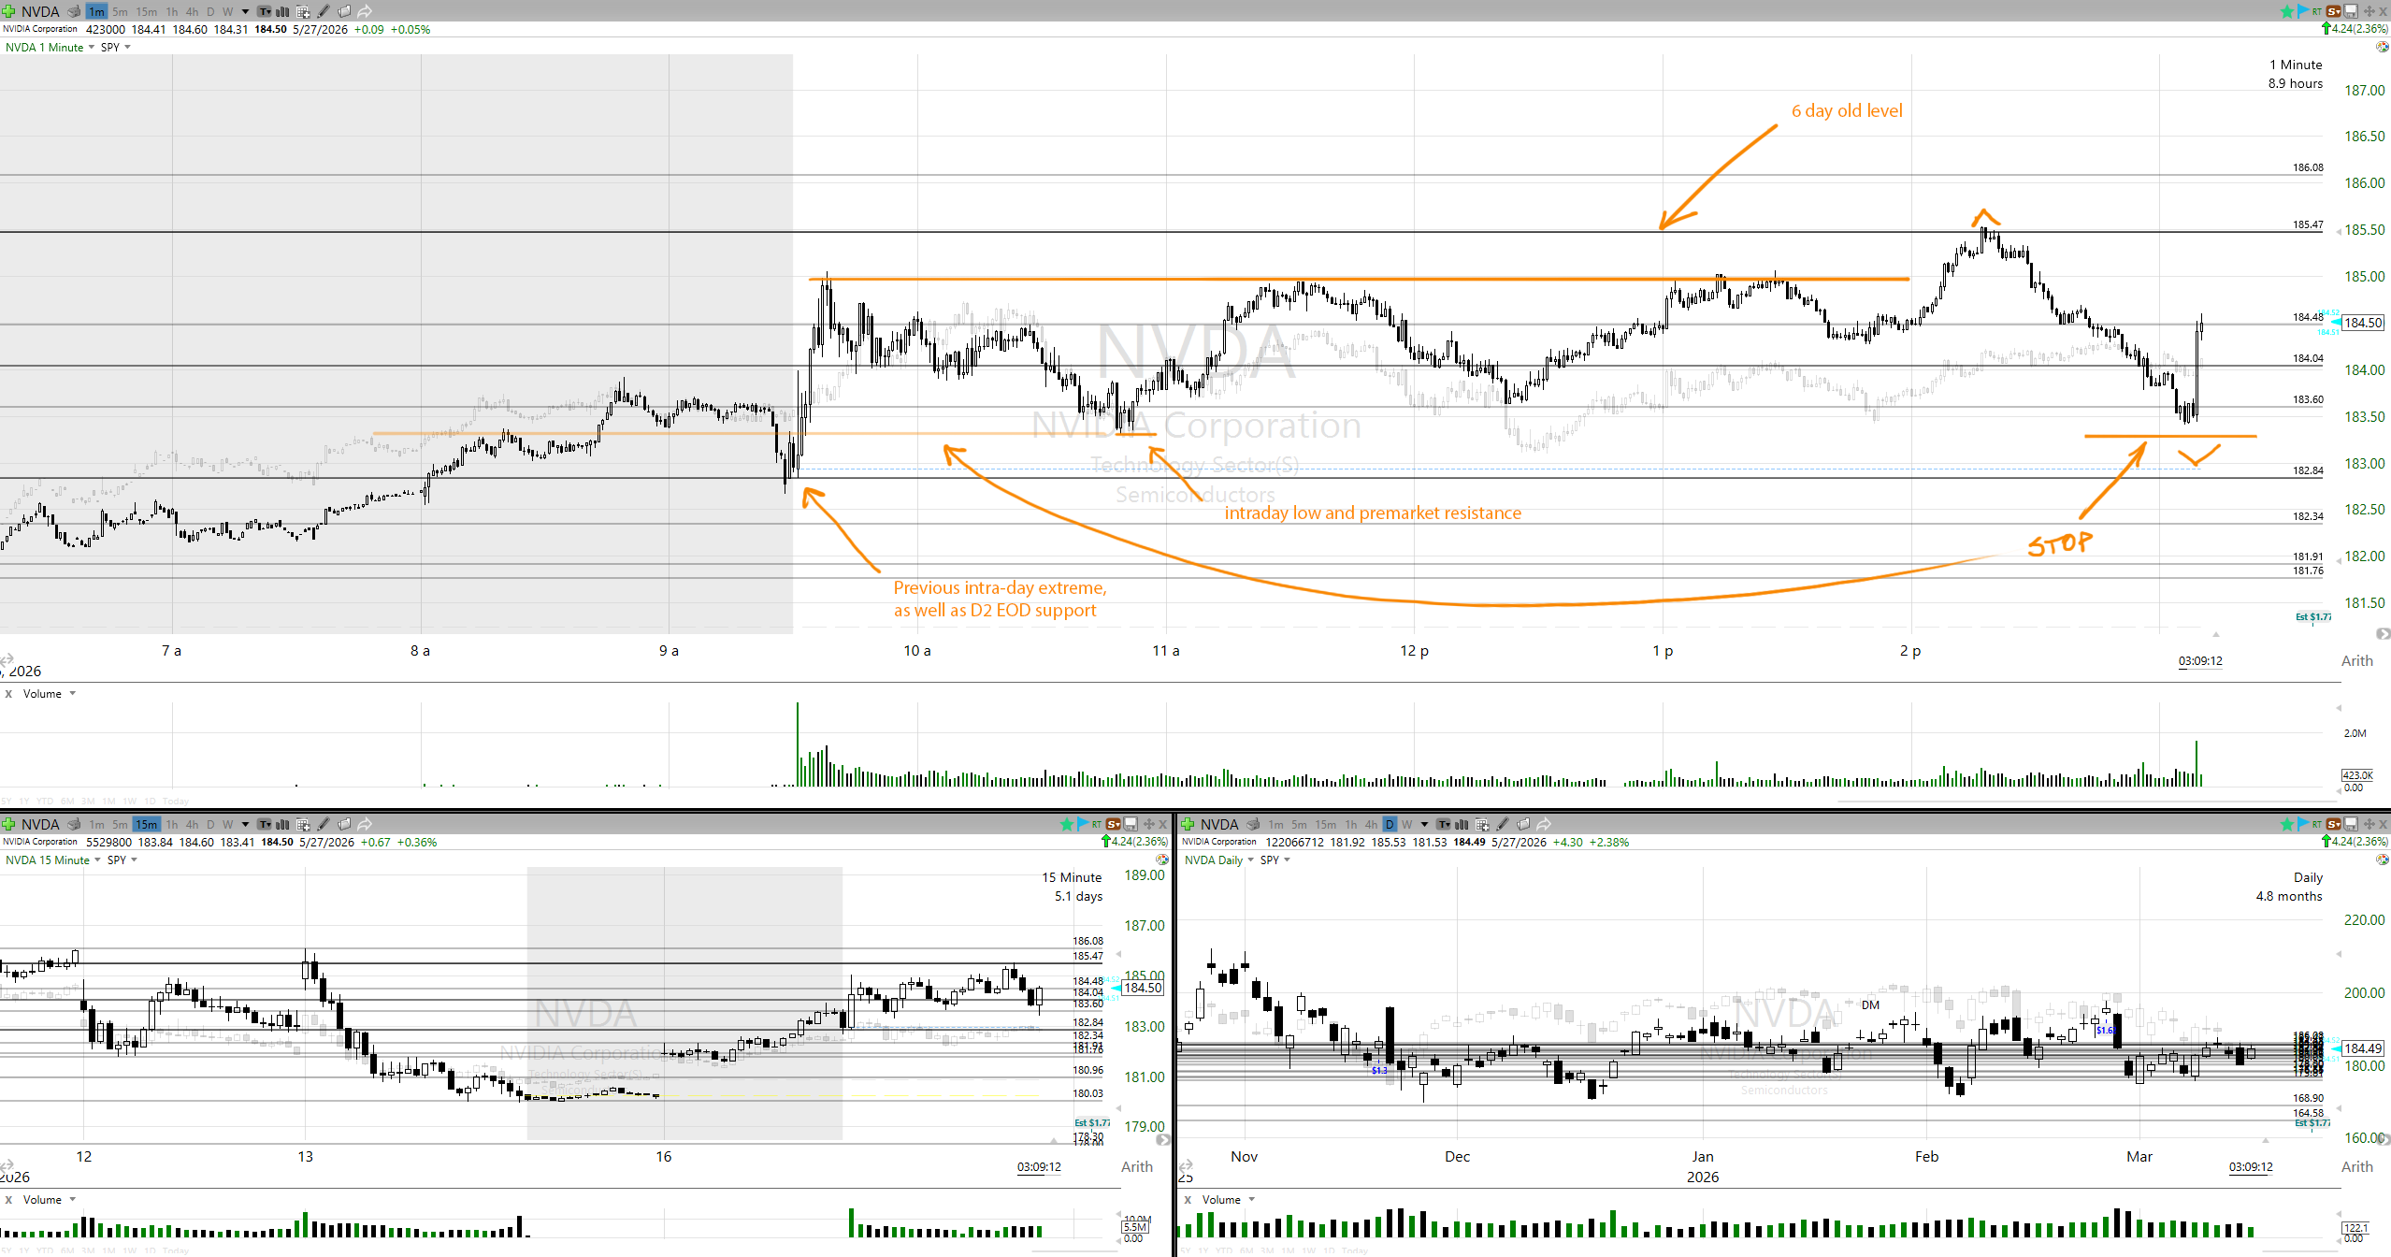Toggle the RT real-time indicator in top chart

(x=2316, y=11)
